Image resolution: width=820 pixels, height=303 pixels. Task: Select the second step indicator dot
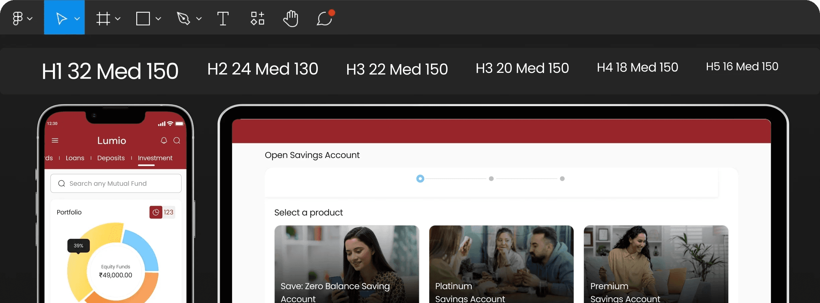(x=491, y=179)
